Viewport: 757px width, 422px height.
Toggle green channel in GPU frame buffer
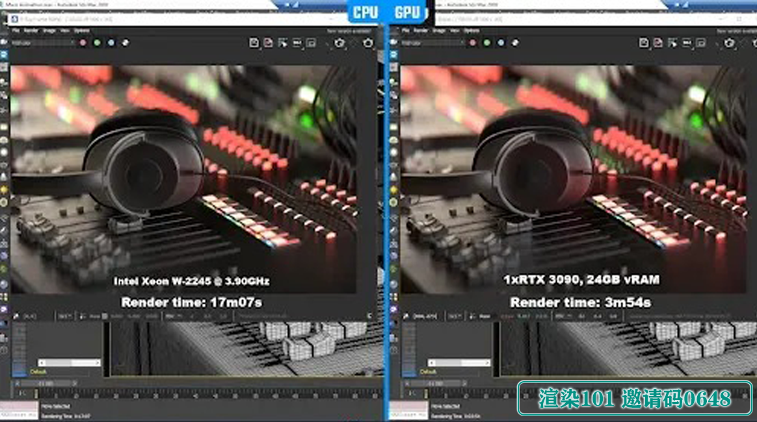coord(486,43)
